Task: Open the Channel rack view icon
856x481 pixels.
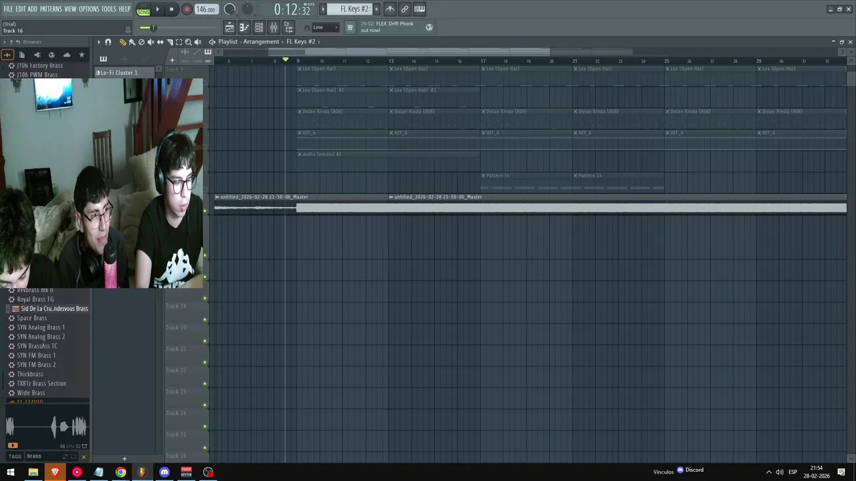Action: point(259,27)
